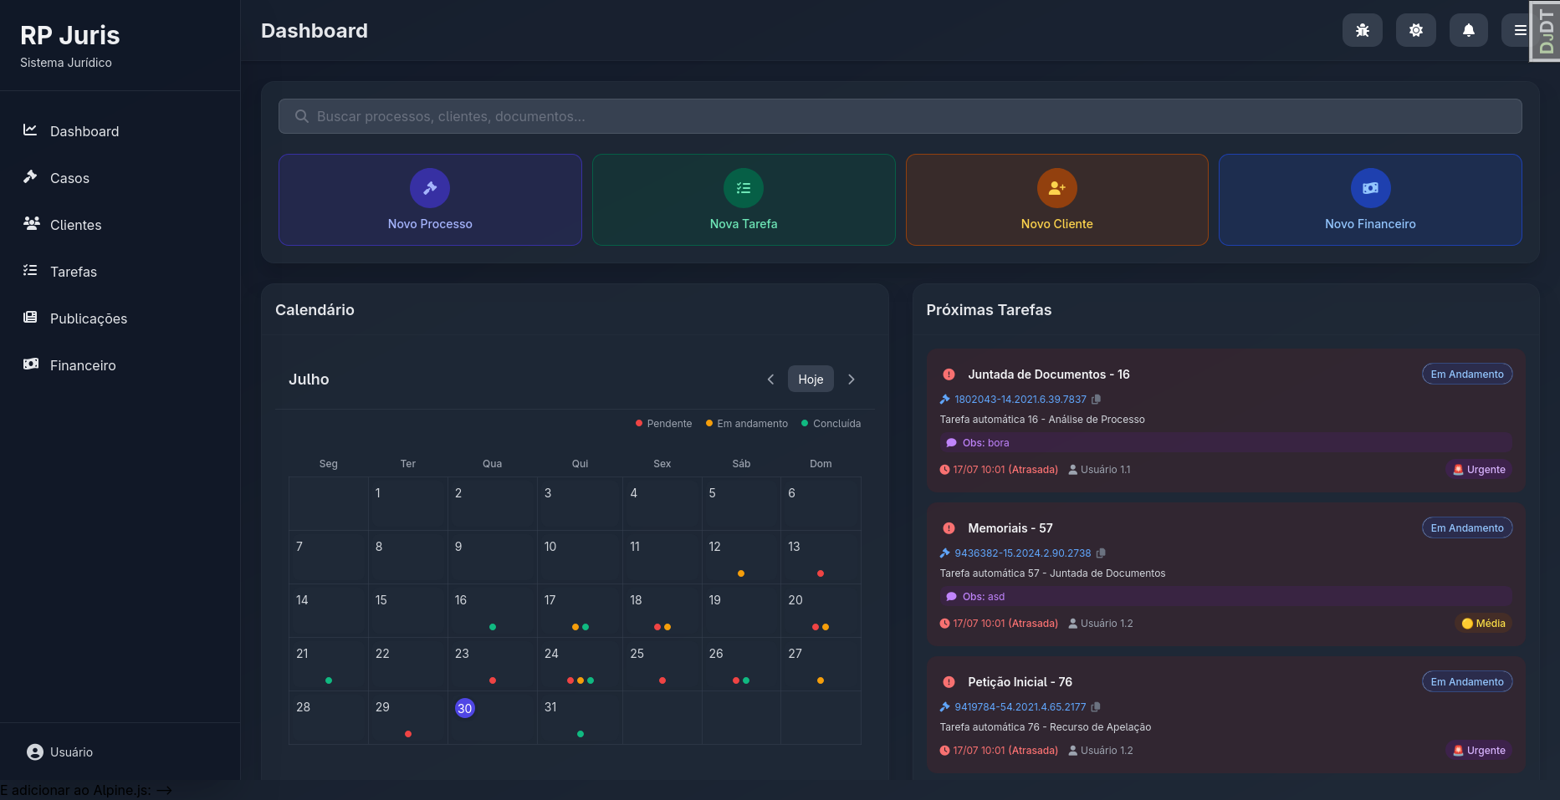This screenshot has width=1560, height=800.
Task: Open the bug report tool in the top bar
Action: pos(1363,29)
